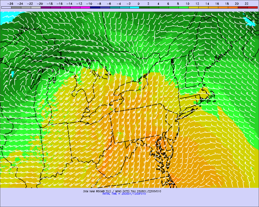Click the -16 legend label

(x=59, y=4)
